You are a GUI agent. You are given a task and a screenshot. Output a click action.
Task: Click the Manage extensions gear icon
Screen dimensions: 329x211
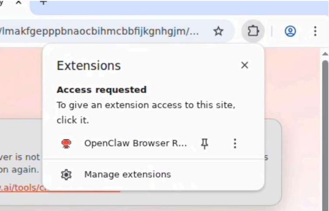66,175
